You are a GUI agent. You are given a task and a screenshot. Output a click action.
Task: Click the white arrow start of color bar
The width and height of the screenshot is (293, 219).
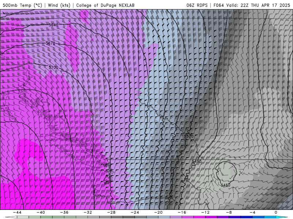pos(11,217)
